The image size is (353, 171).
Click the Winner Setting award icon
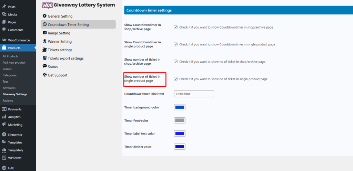click(x=44, y=41)
